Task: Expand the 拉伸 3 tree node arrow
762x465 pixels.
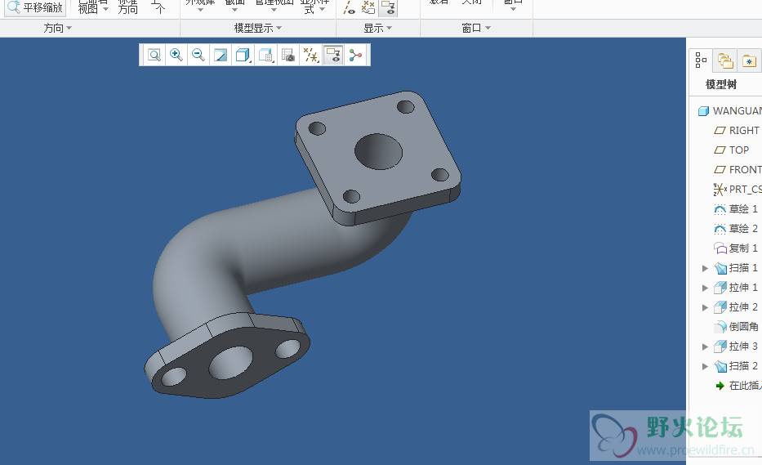Action: (705, 347)
